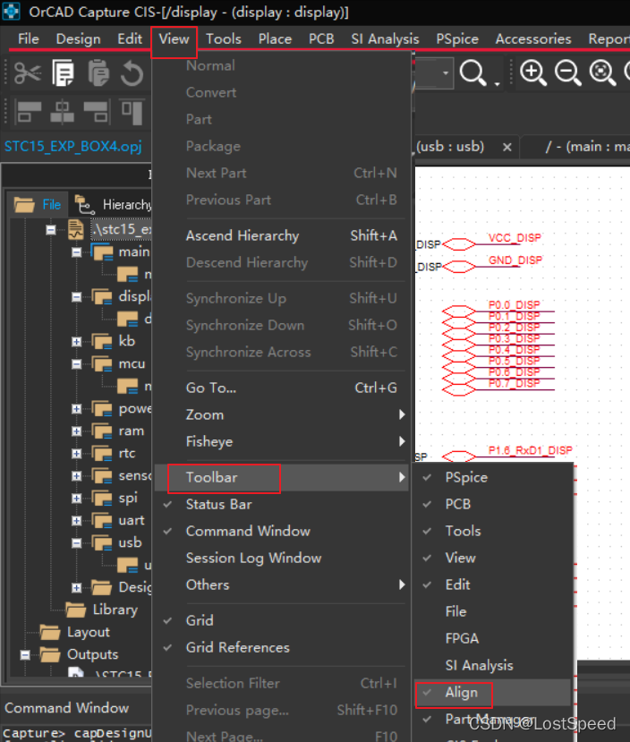Toggle Command Window visibility

tap(248, 531)
